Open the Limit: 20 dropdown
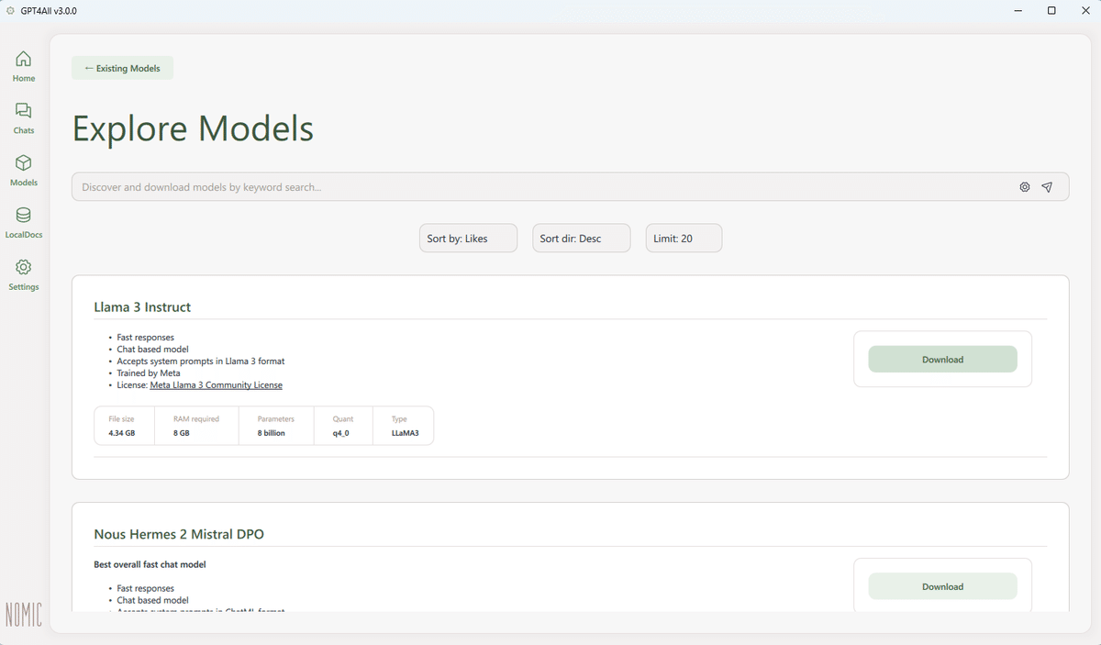The height and width of the screenshot is (645, 1101). [x=684, y=239]
